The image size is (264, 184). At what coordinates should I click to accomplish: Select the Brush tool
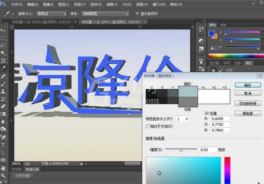3,83
